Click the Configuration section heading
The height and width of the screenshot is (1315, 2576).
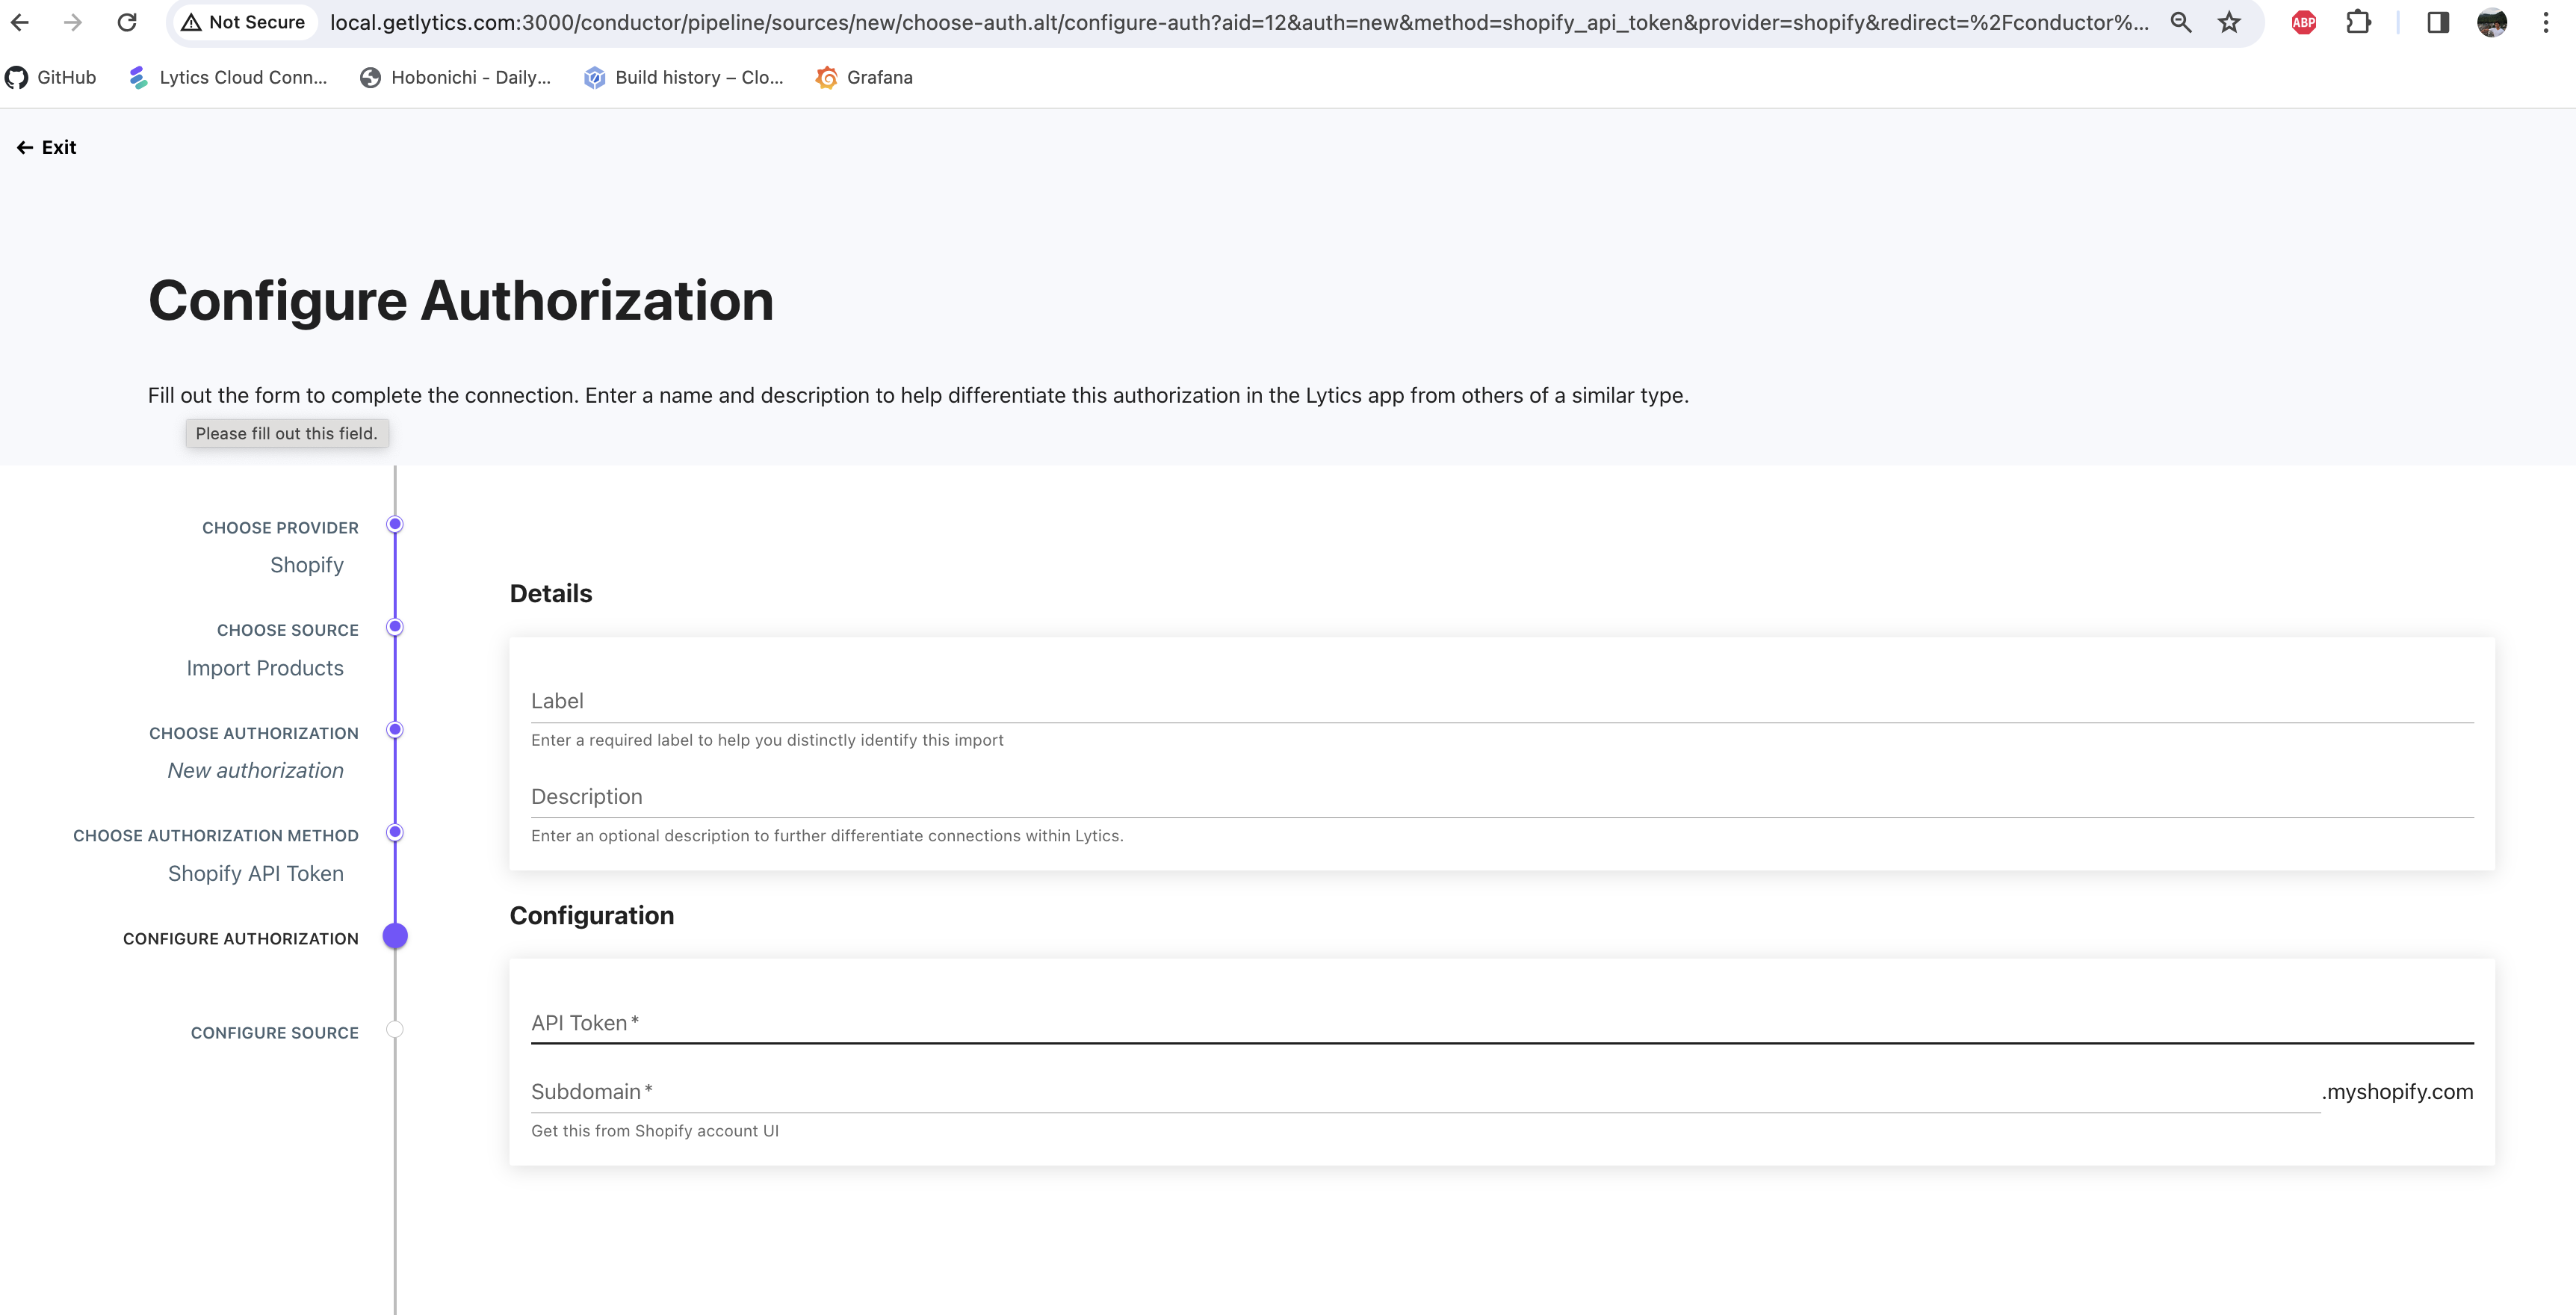(x=592, y=916)
